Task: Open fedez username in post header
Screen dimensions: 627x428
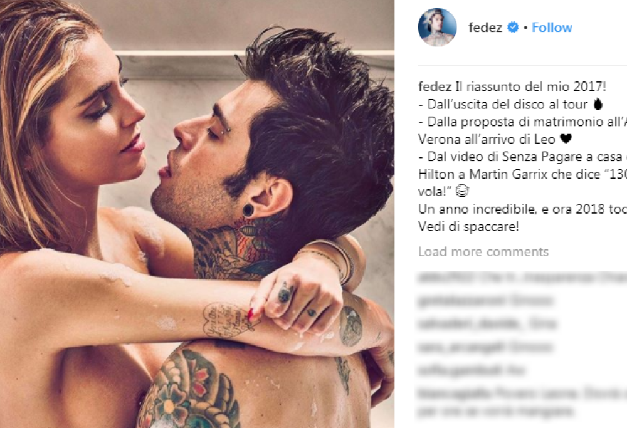Action: (485, 28)
